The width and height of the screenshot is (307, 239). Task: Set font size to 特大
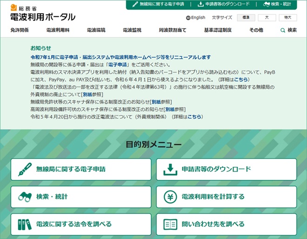pos(288,18)
